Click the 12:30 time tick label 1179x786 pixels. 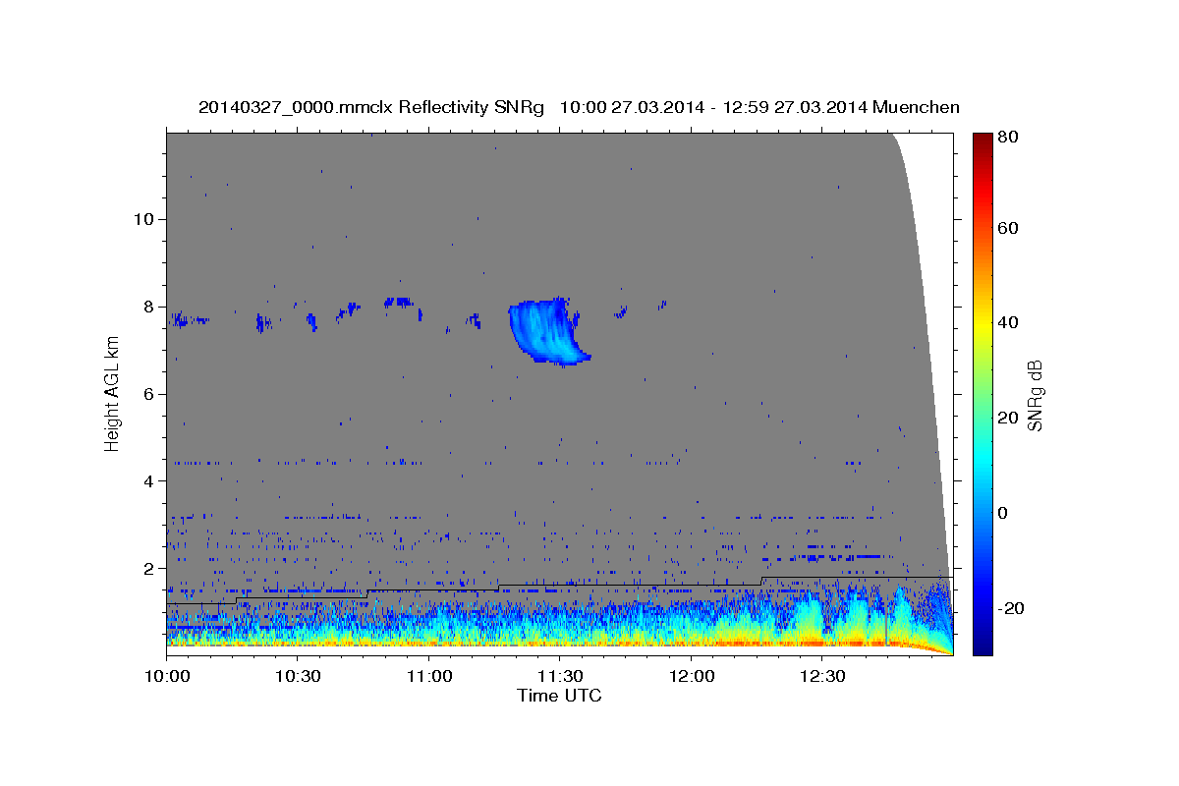point(821,677)
